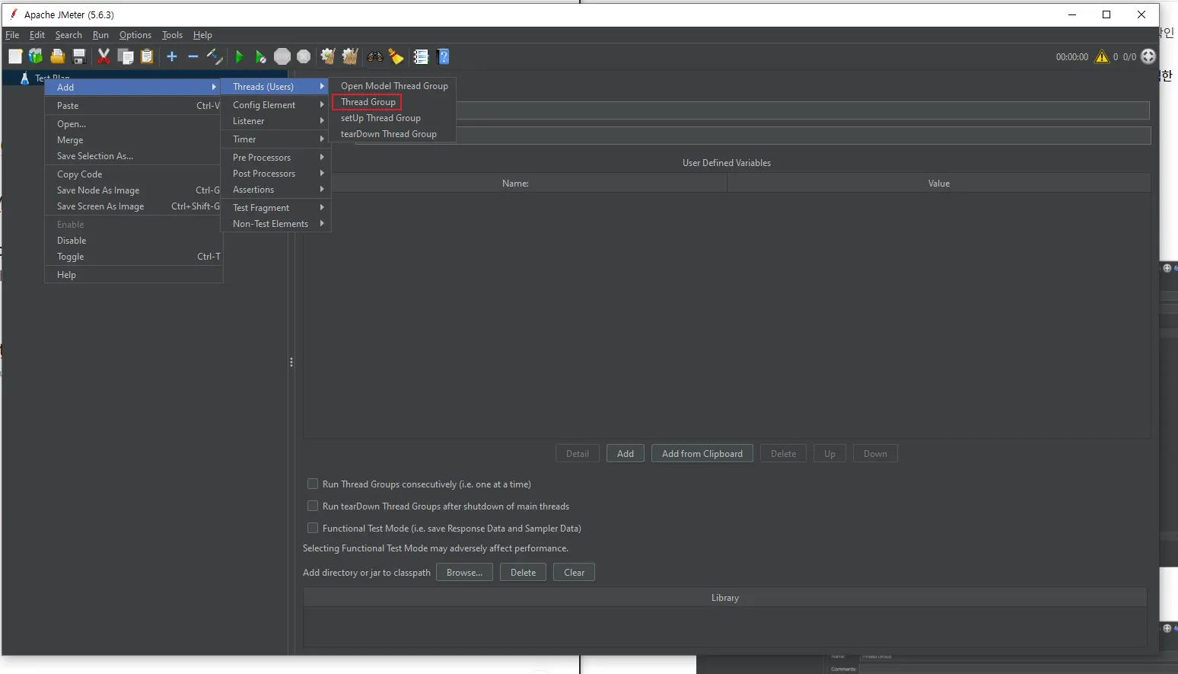
Task: Expand the Threads (Users) submenu
Action: pos(275,86)
